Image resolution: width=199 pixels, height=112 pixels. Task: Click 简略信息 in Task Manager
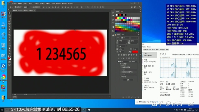[x=141, y=102]
